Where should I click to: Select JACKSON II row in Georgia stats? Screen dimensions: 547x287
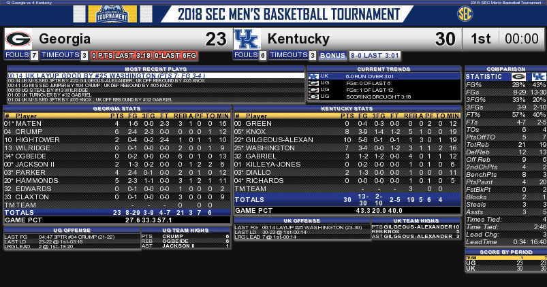(117, 165)
